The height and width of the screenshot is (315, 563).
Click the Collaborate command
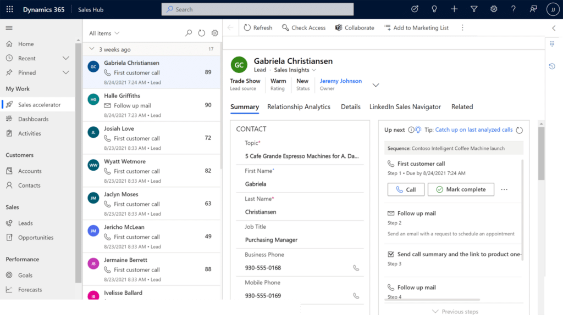[355, 27]
